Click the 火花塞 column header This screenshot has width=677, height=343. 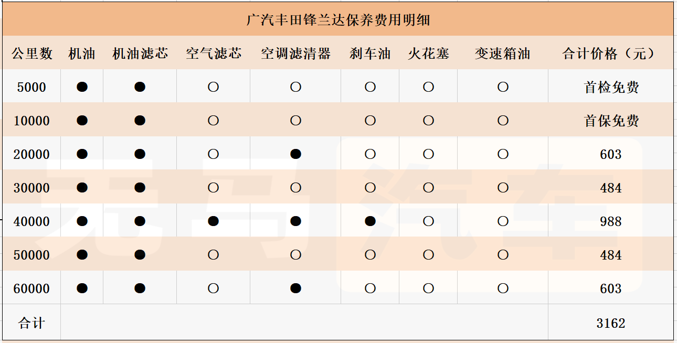pyautogui.click(x=428, y=53)
